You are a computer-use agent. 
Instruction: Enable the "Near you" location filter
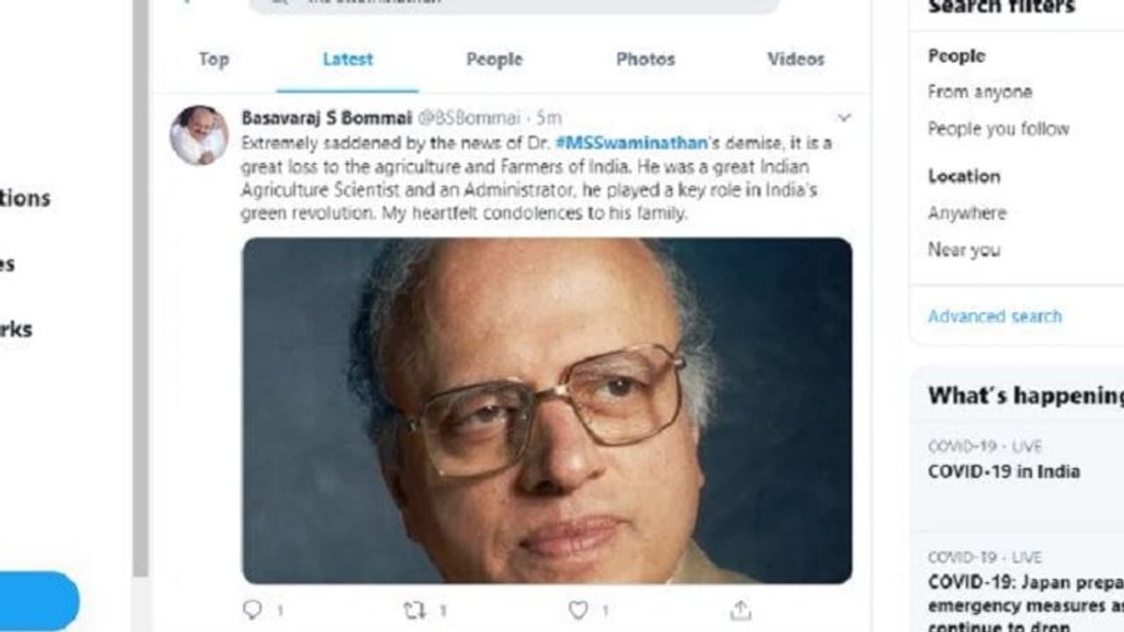[x=964, y=250]
